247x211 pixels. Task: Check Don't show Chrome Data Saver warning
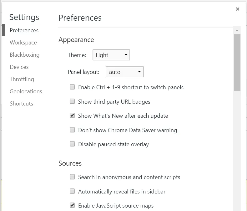click(72, 130)
